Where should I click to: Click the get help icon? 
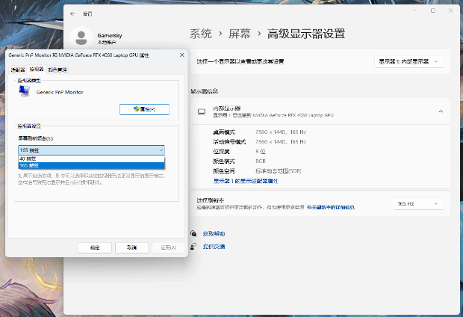click(x=193, y=233)
